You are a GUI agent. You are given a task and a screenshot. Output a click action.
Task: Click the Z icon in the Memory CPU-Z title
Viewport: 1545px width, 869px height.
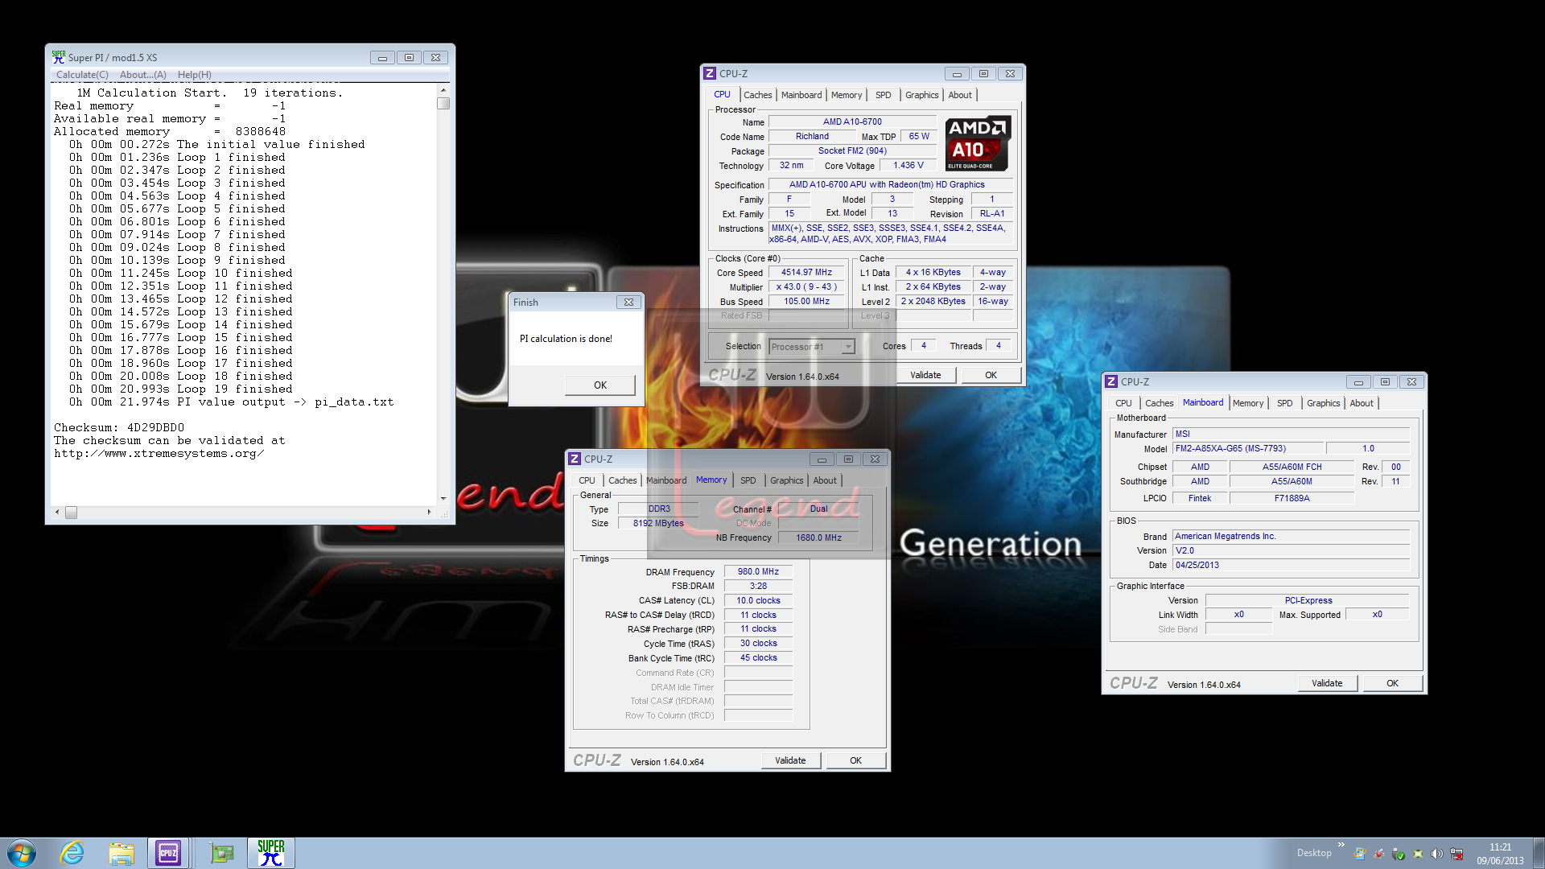[x=575, y=459]
